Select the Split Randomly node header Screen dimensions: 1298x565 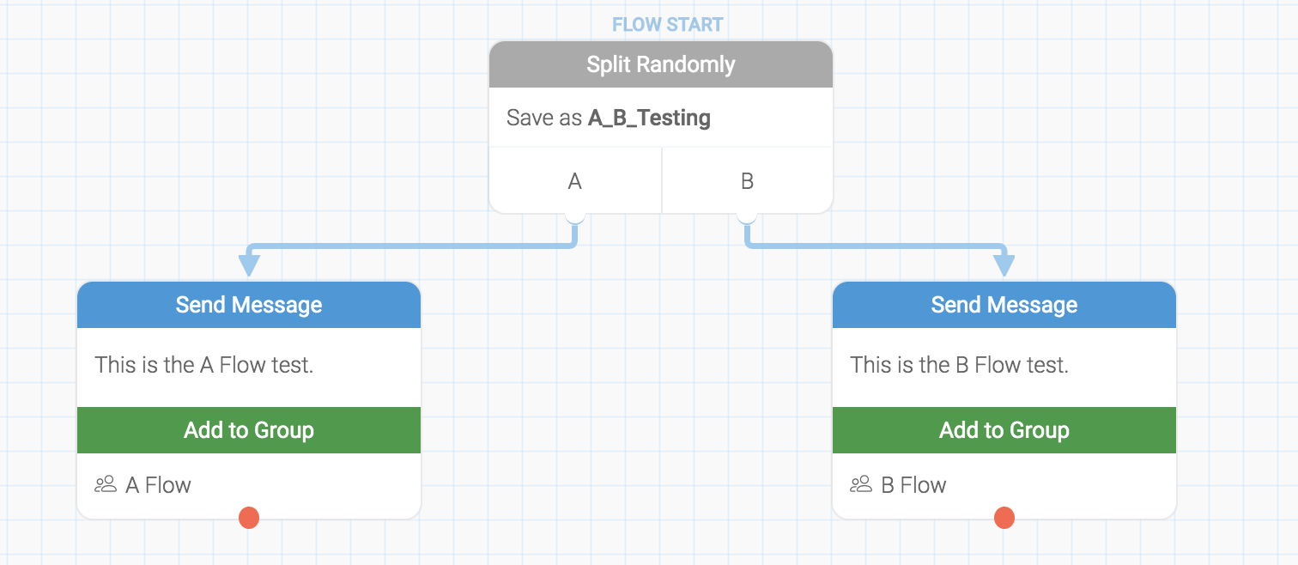click(x=660, y=64)
